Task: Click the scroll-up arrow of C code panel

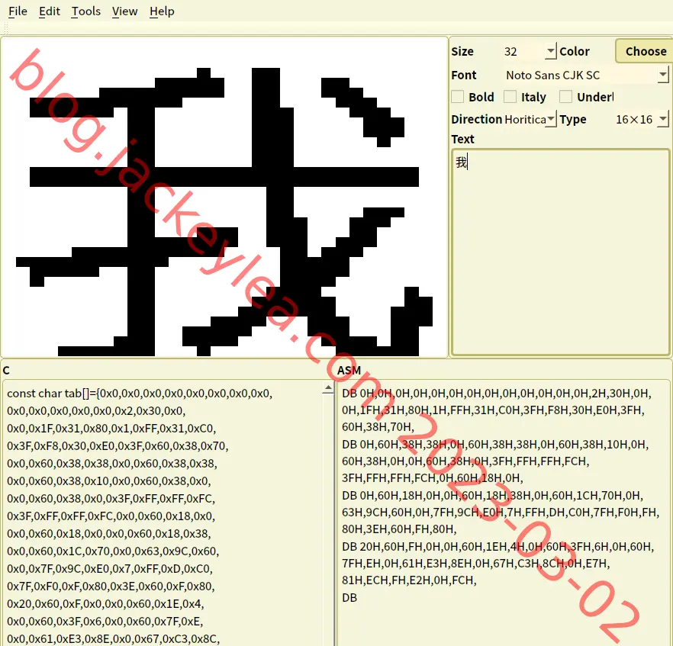Action: (x=328, y=388)
